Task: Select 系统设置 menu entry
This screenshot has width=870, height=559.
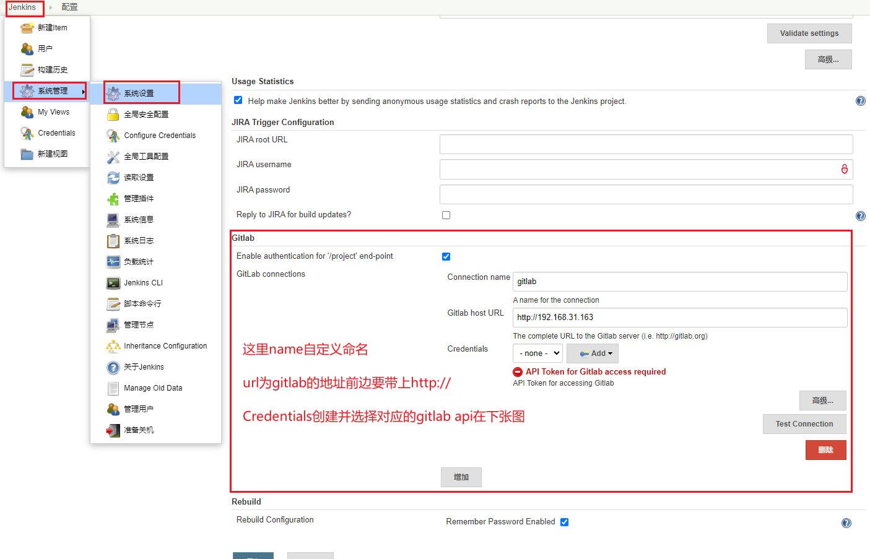Action: click(156, 93)
